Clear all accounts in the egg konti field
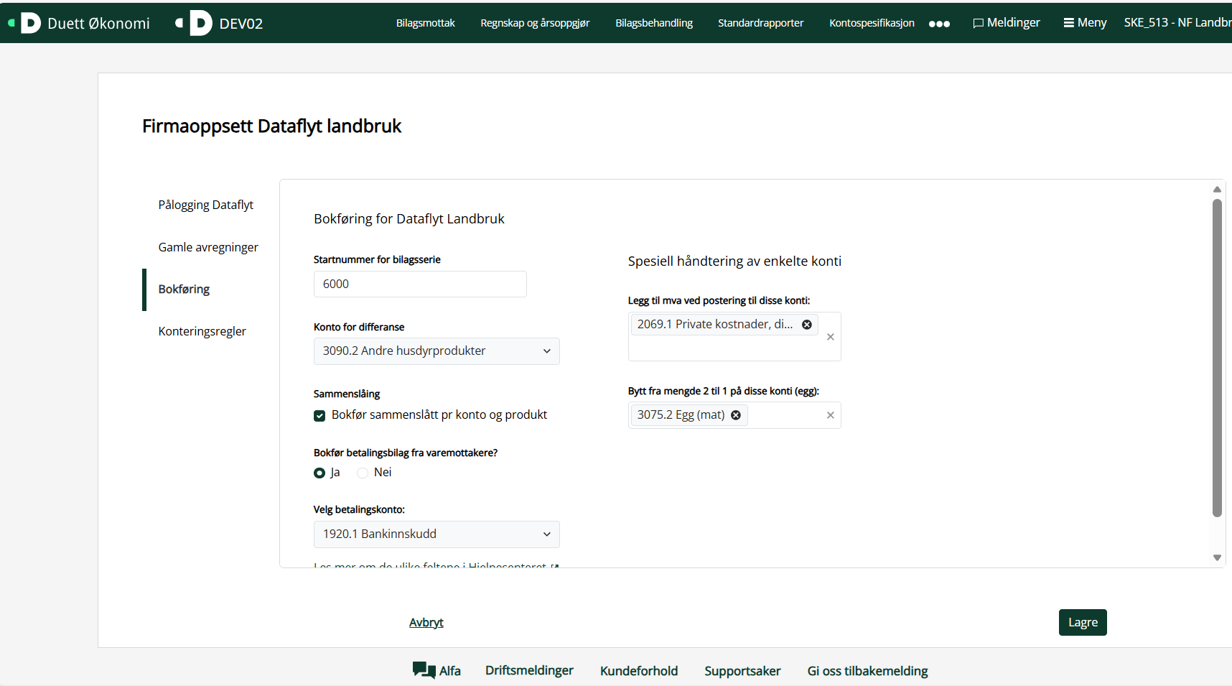Image resolution: width=1232 pixels, height=686 pixels. 831,415
